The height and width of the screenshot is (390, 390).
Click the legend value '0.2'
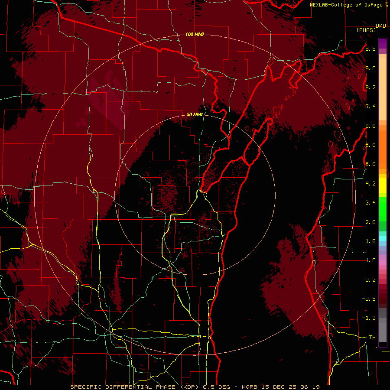[x=370, y=280]
